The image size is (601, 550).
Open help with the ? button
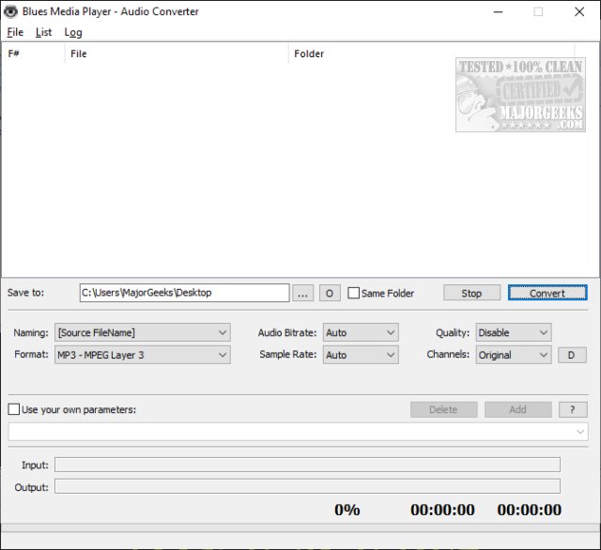(x=573, y=410)
